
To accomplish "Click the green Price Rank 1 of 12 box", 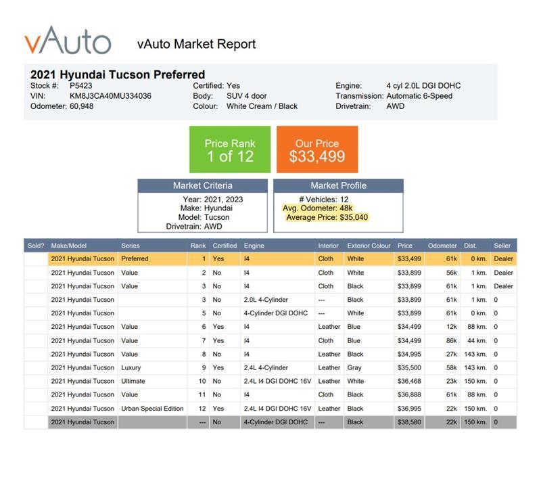I will click(230, 150).
